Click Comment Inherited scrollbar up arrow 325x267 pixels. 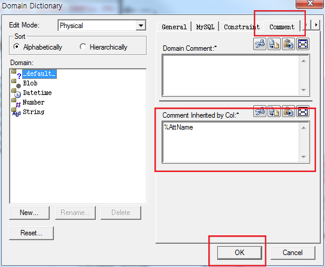[x=303, y=128]
